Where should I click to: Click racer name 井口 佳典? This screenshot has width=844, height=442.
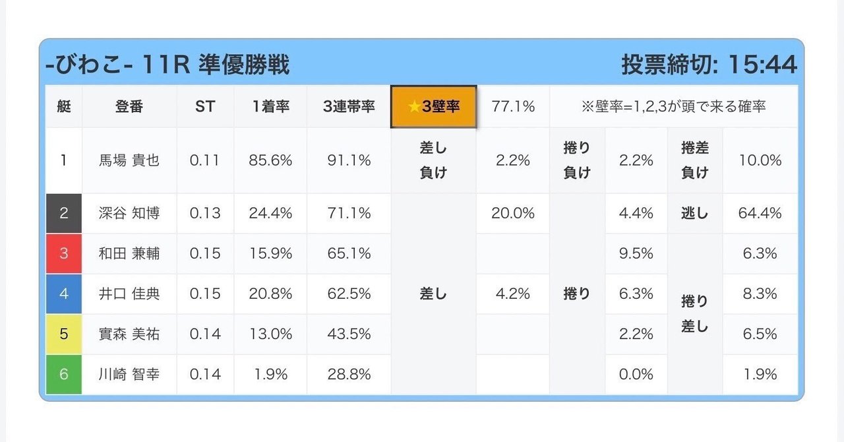click(x=129, y=294)
